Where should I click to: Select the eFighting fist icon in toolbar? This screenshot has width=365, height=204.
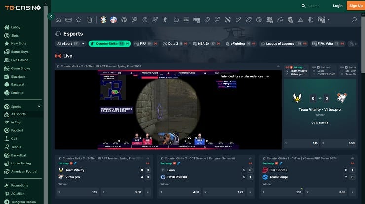(x=291, y=20)
